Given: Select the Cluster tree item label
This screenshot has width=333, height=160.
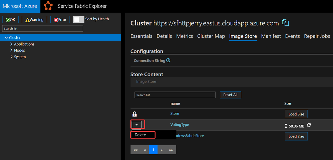Looking at the screenshot, I should 15,38.
